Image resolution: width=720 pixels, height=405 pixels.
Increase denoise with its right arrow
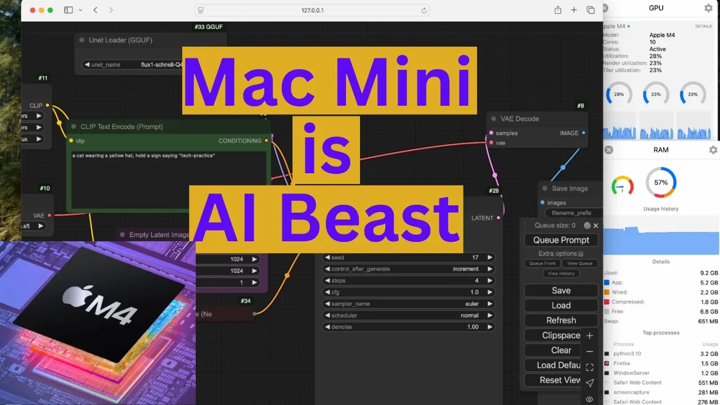490,327
